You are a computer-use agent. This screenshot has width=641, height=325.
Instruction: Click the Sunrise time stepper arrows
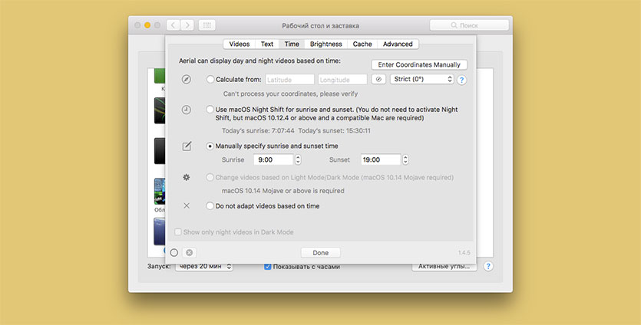coord(298,160)
